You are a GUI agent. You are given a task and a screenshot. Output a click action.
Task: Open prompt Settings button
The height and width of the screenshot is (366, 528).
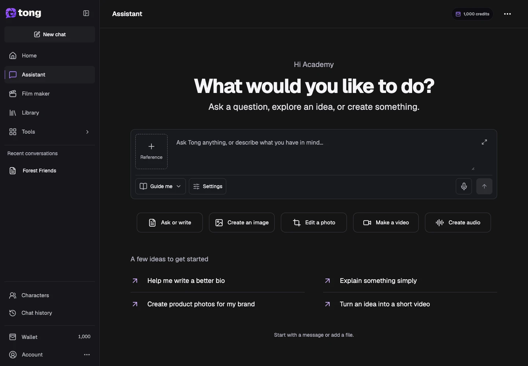[208, 186]
